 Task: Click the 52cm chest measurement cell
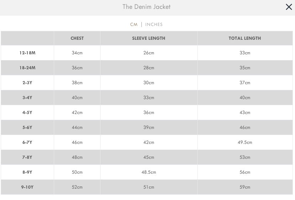[77, 187]
